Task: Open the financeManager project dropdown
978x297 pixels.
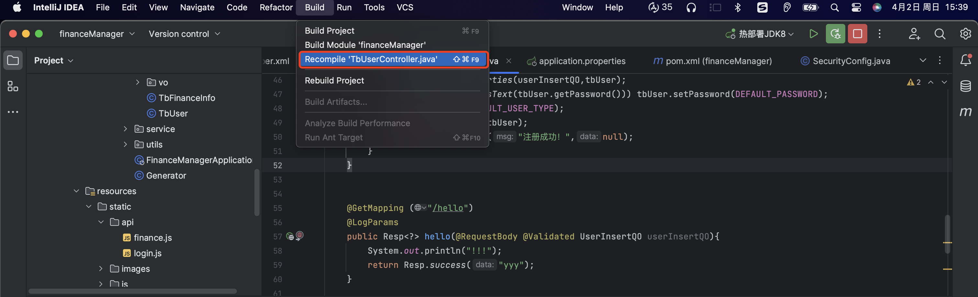Action: coord(97,34)
